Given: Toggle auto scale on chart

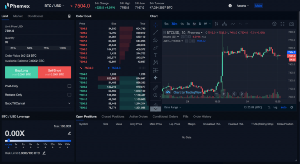Looking at the screenshot, I should (284, 107).
